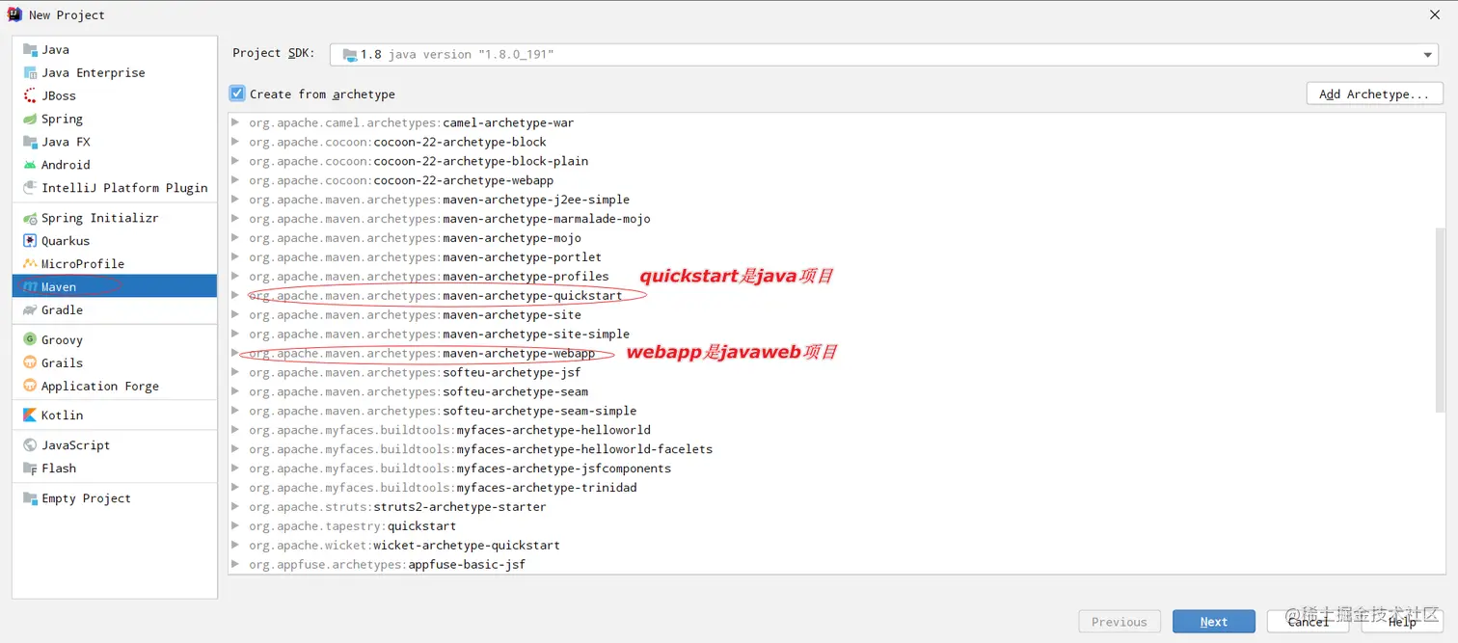1458x643 pixels.
Task: Select maven-archetype-site row
Action: 831,314
